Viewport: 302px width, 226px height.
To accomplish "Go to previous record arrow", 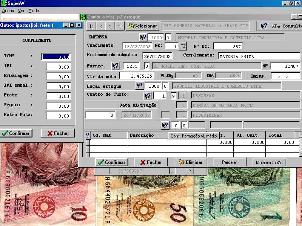I will 101,26.
